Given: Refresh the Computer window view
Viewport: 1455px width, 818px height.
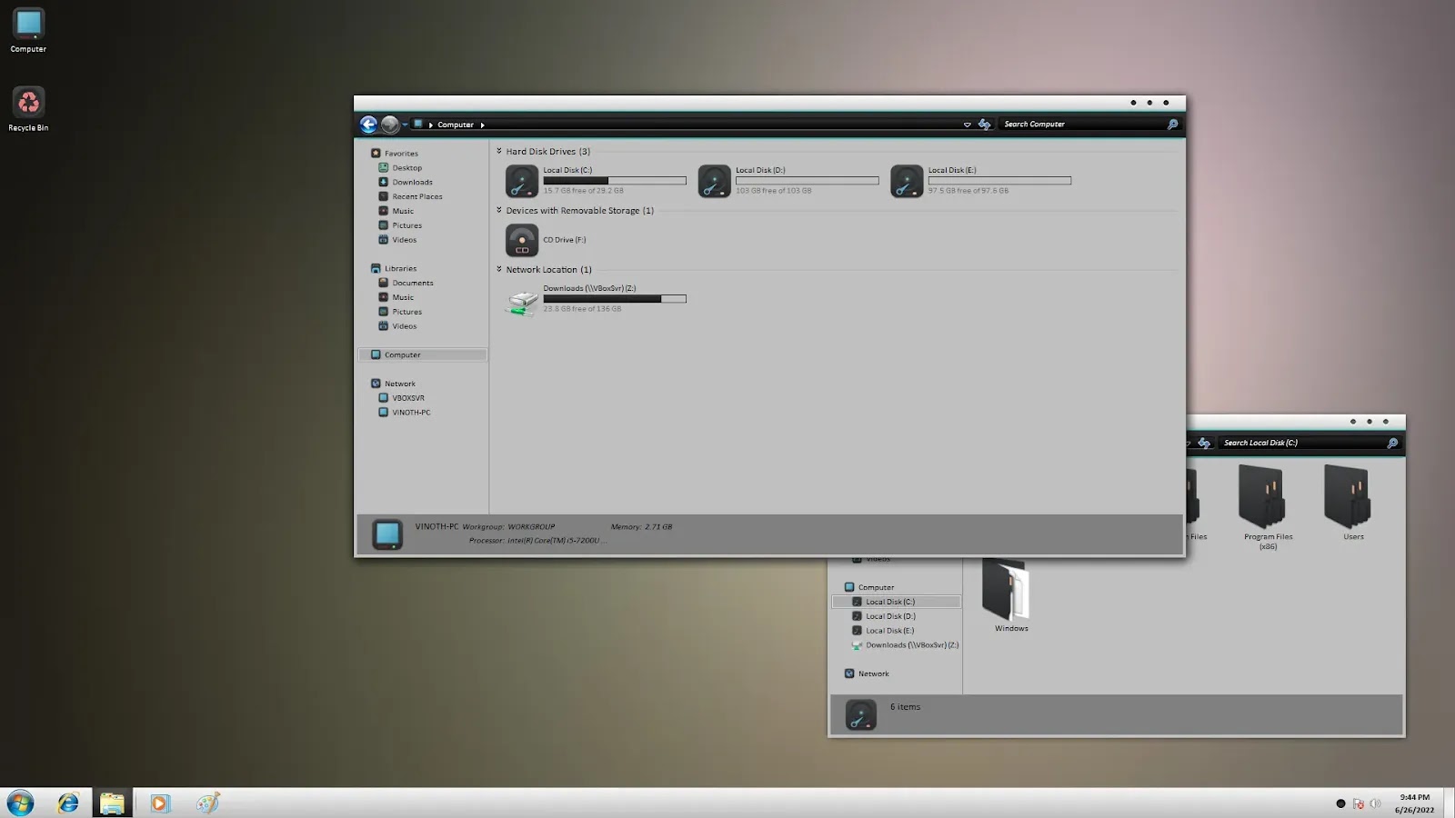Looking at the screenshot, I should 984,125.
